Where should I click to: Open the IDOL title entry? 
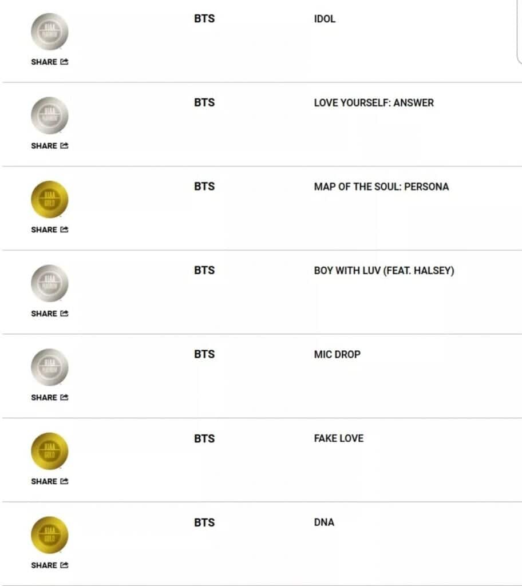click(x=325, y=19)
